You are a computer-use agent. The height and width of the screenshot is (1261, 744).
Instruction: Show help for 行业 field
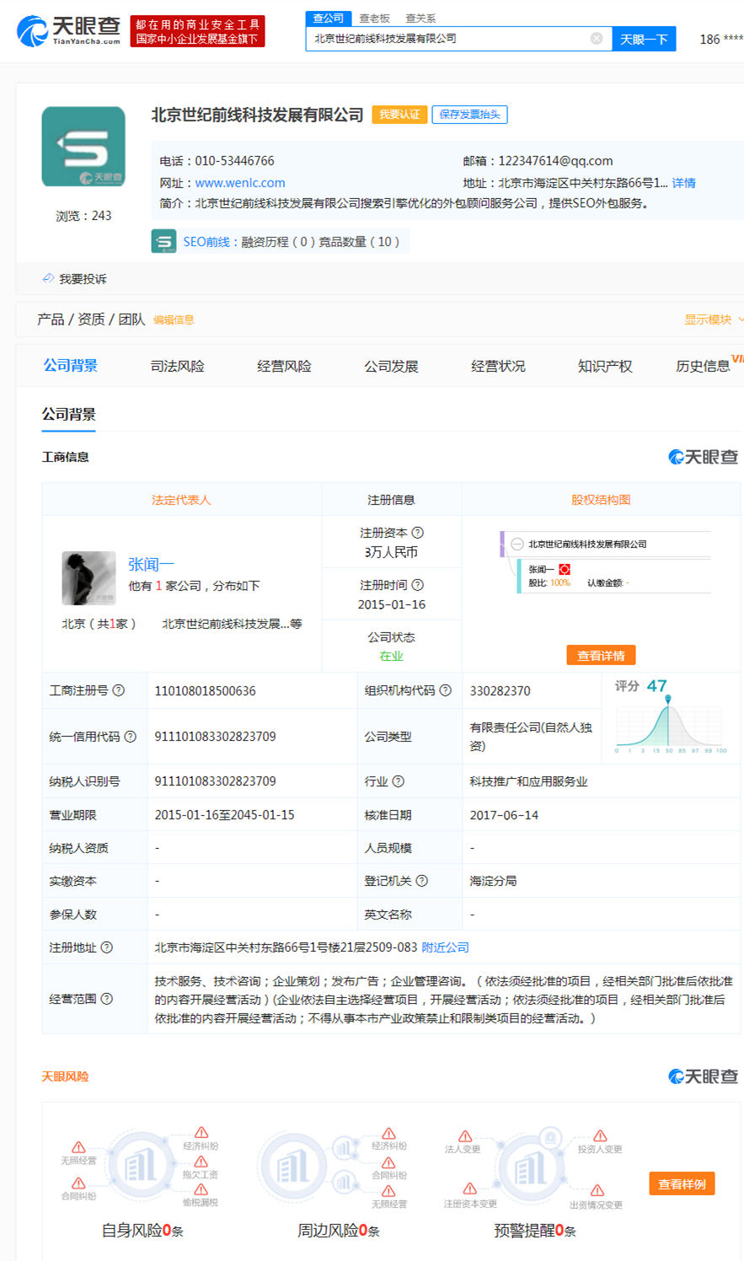(x=399, y=781)
